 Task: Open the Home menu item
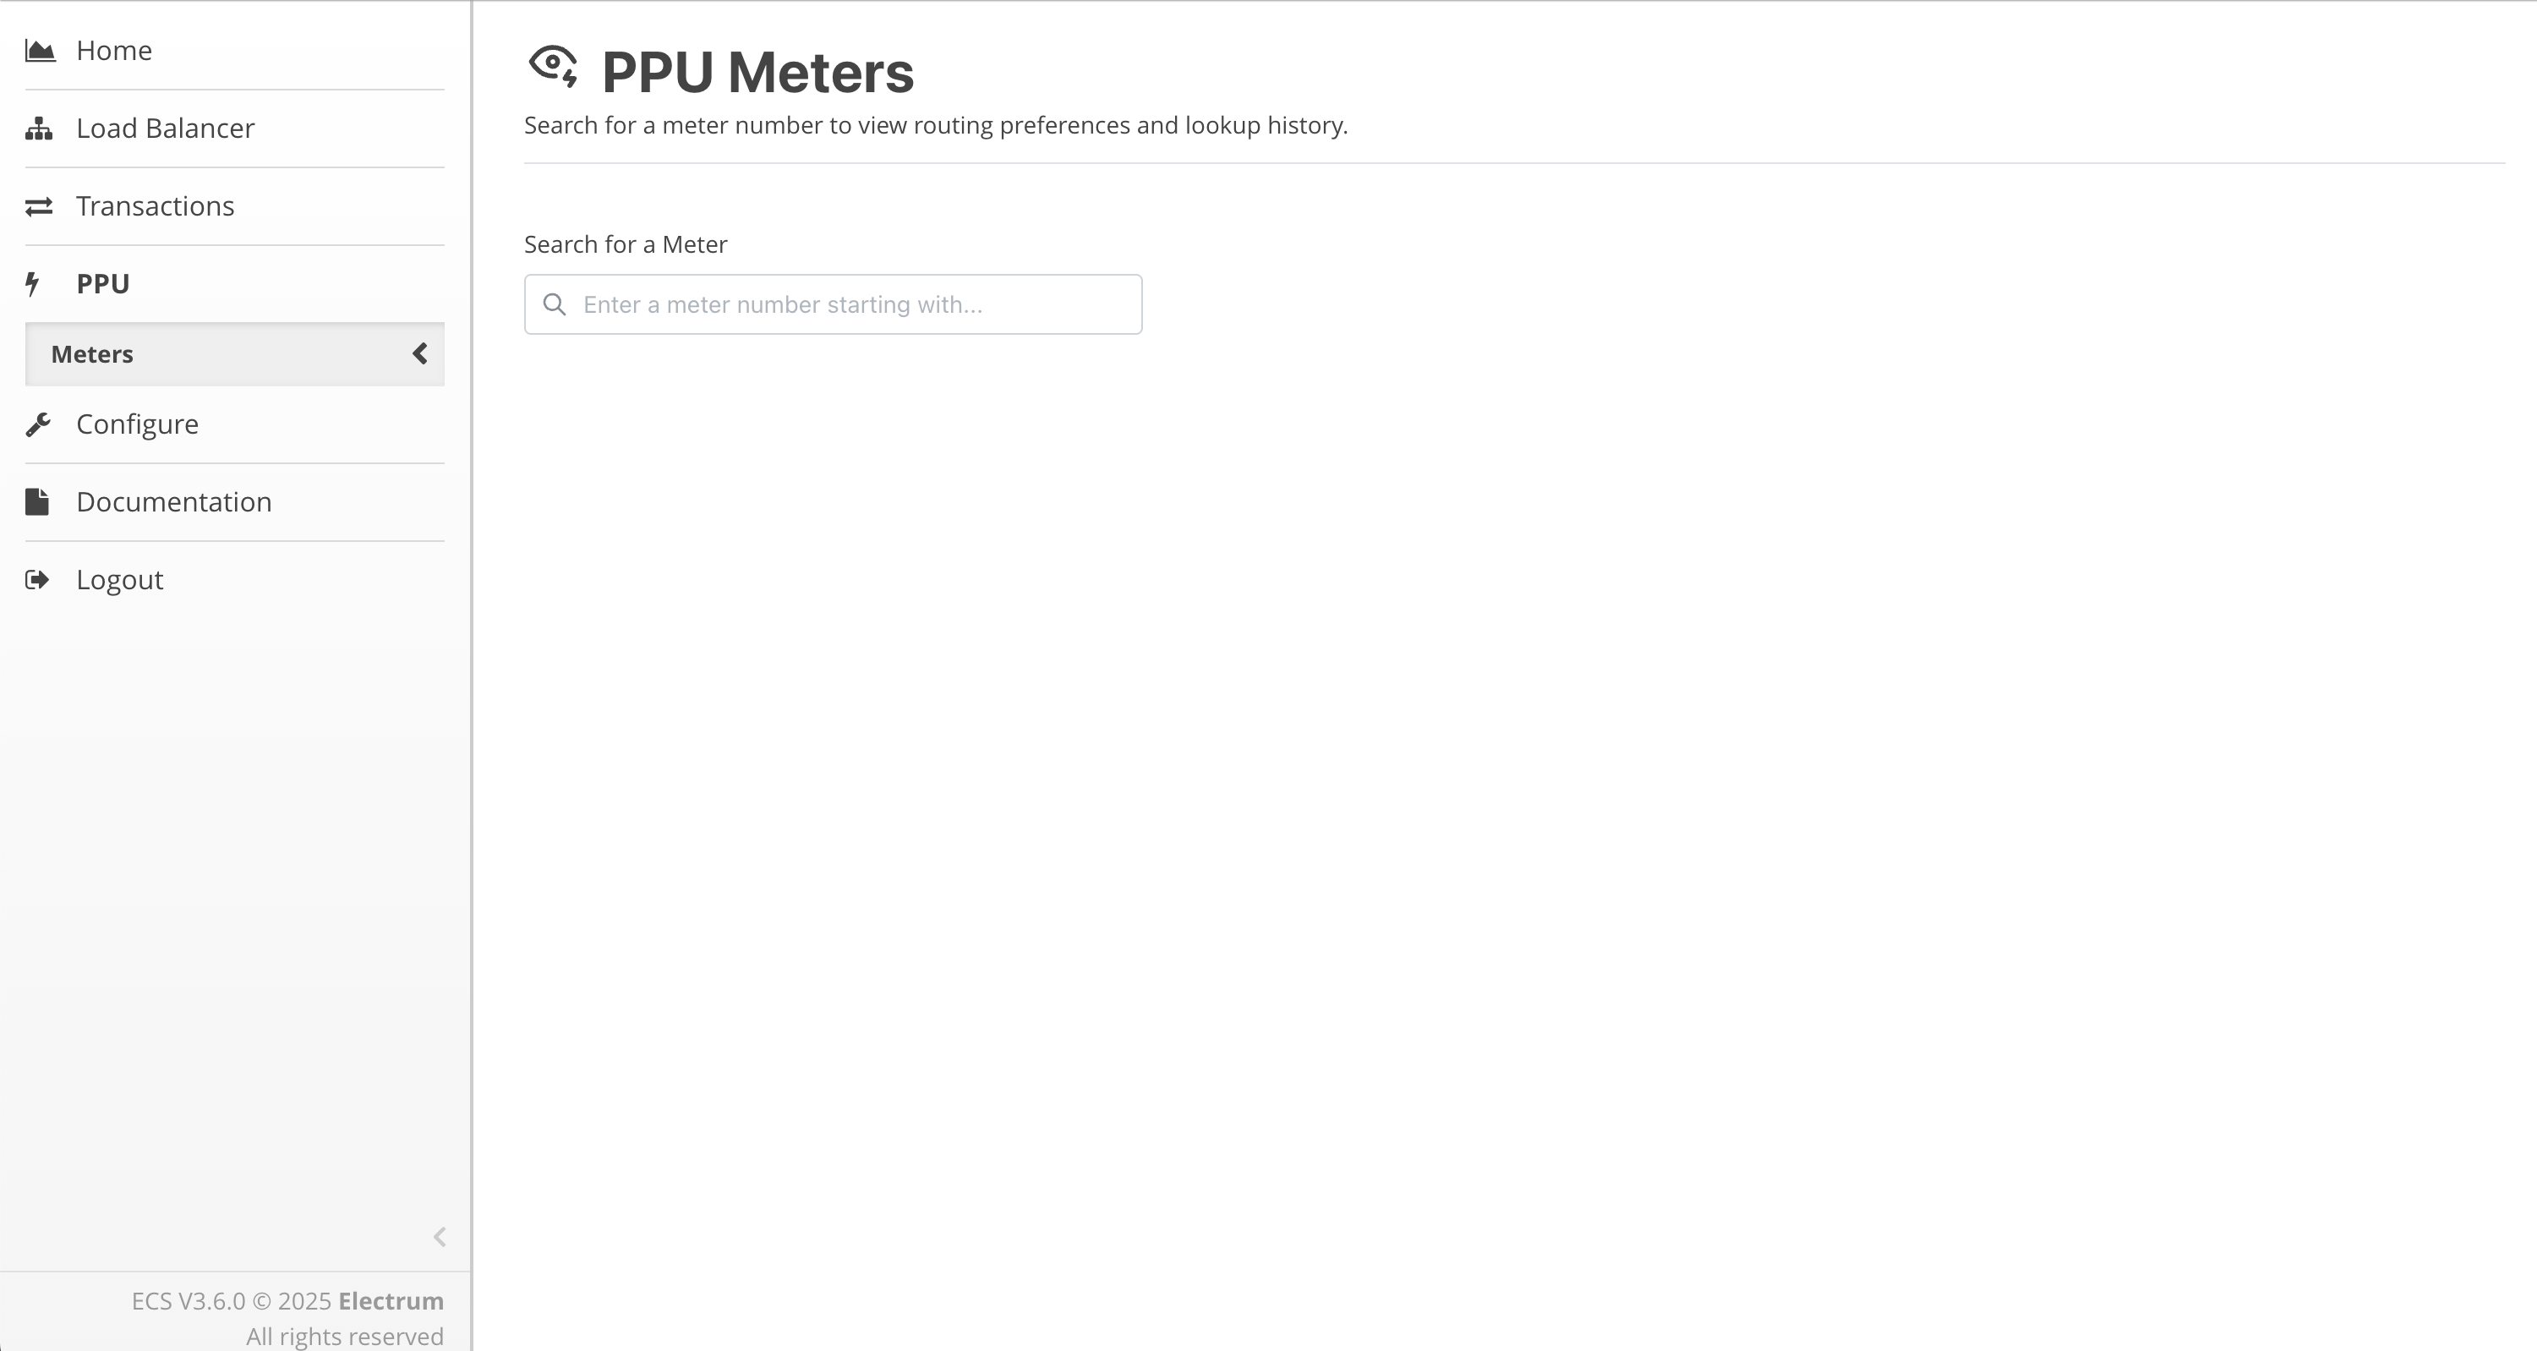point(114,50)
